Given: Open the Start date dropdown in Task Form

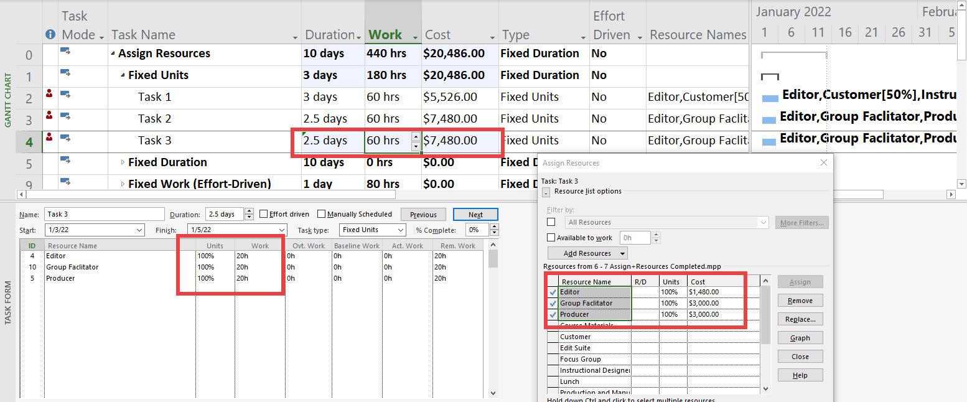Looking at the screenshot, I should [x=139, y=230].
